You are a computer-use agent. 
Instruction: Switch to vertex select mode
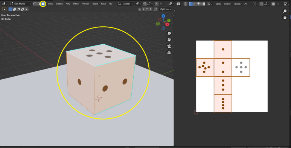35,4
